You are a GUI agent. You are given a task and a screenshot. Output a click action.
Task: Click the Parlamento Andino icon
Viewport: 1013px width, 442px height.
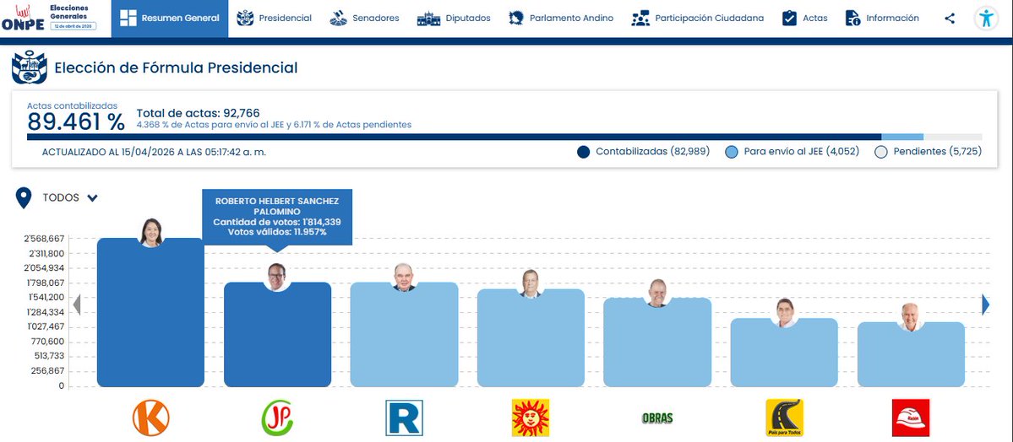coord(515,18)
